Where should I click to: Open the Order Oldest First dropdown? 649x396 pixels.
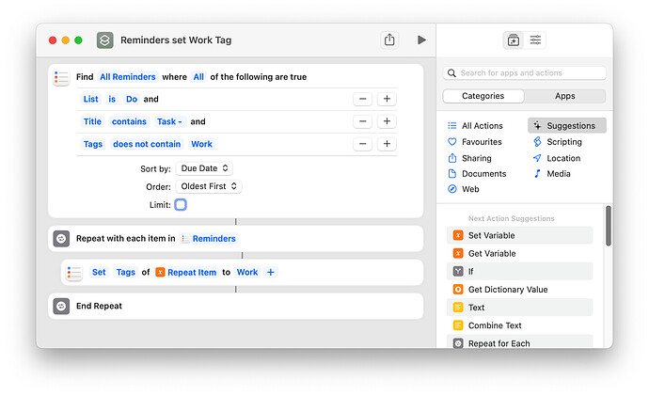(209, 186)
